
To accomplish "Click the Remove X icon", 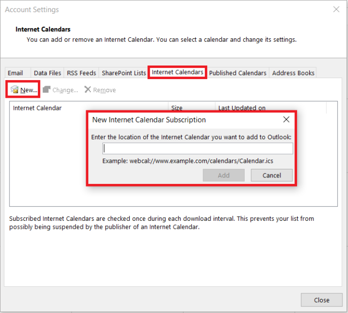I will (88, 90).
